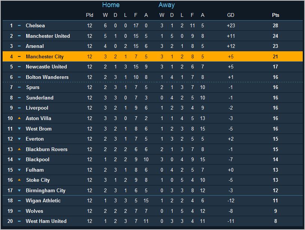The image size is (305, 230).
Task: Click the dash icon next to Wolves
Action: (x=19, y=211)
